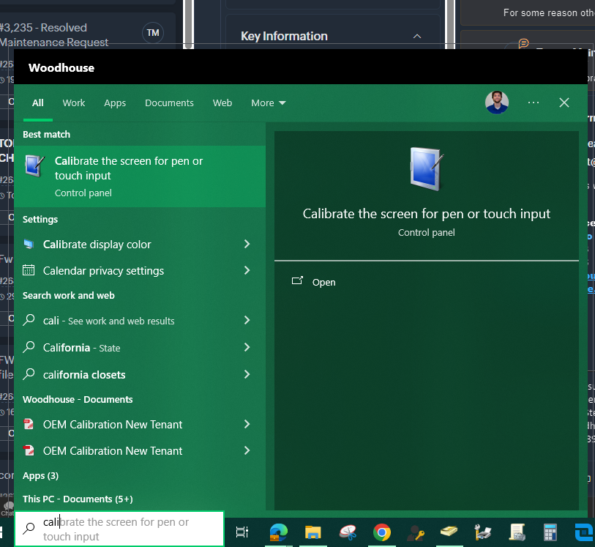Expand second OEM Calibration New Tenant arrow
595x547 pixels.
(247, 450)
